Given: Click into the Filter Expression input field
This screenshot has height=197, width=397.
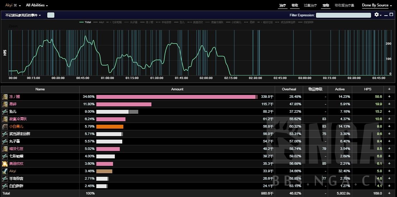Looking at the screenshot, I should point(343,15).
